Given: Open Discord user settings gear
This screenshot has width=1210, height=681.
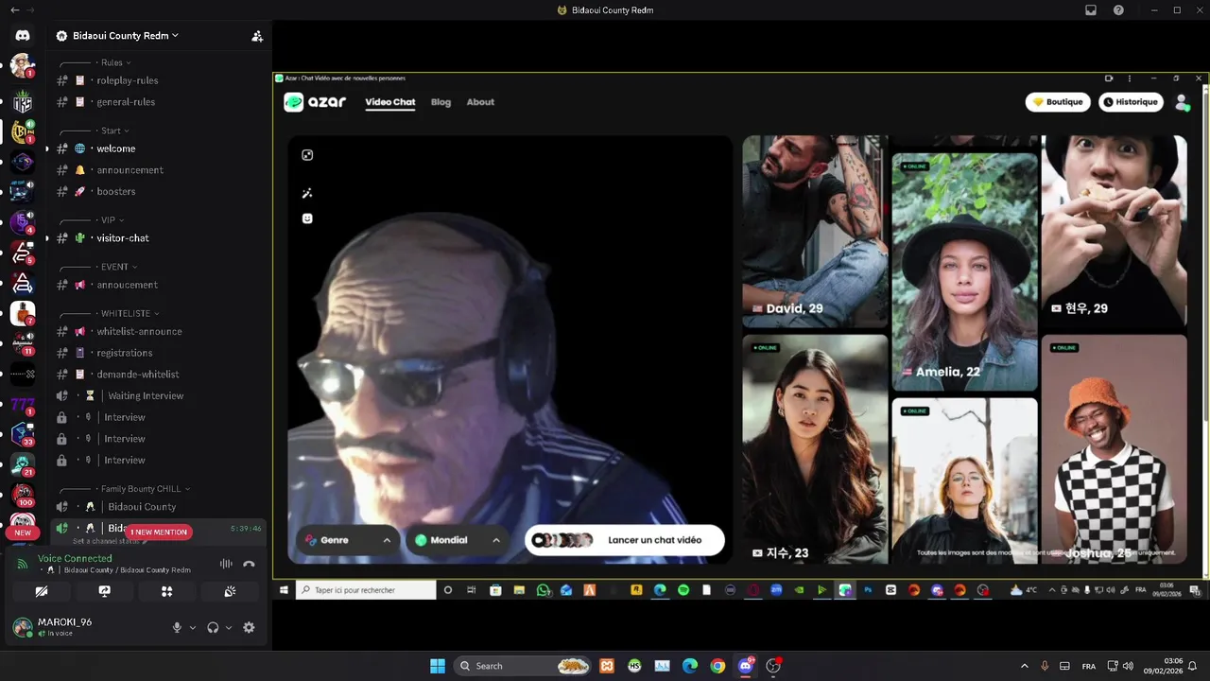Looking at the screenshot, I should click(x=249, y=627).
